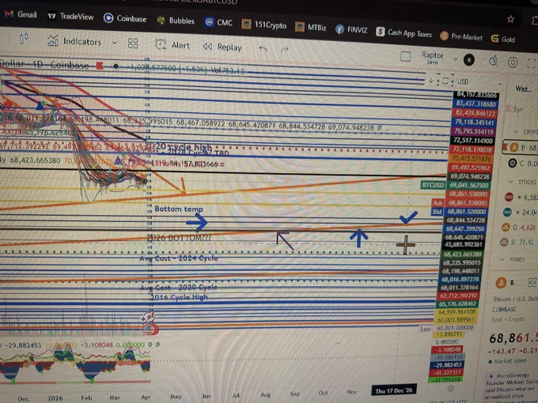538x403 pixels.
Task: Expand the Raptor layout dropdown arrow
Action: click(x=456, y=59)
